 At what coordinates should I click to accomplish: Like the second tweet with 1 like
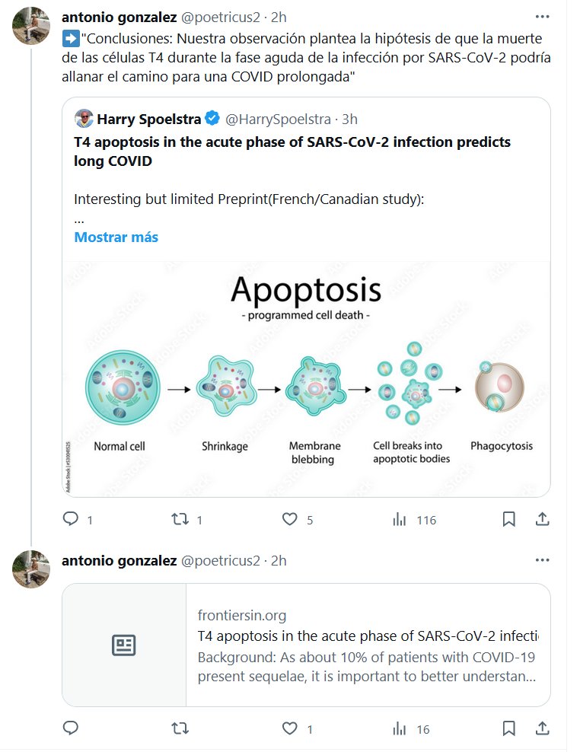289,728
